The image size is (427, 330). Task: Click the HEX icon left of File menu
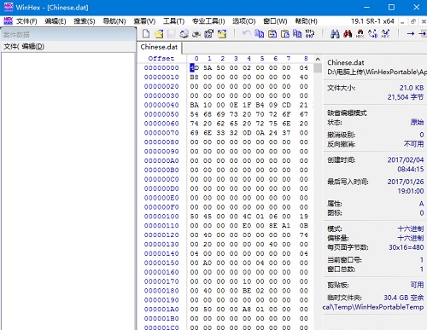pos(9,21)
